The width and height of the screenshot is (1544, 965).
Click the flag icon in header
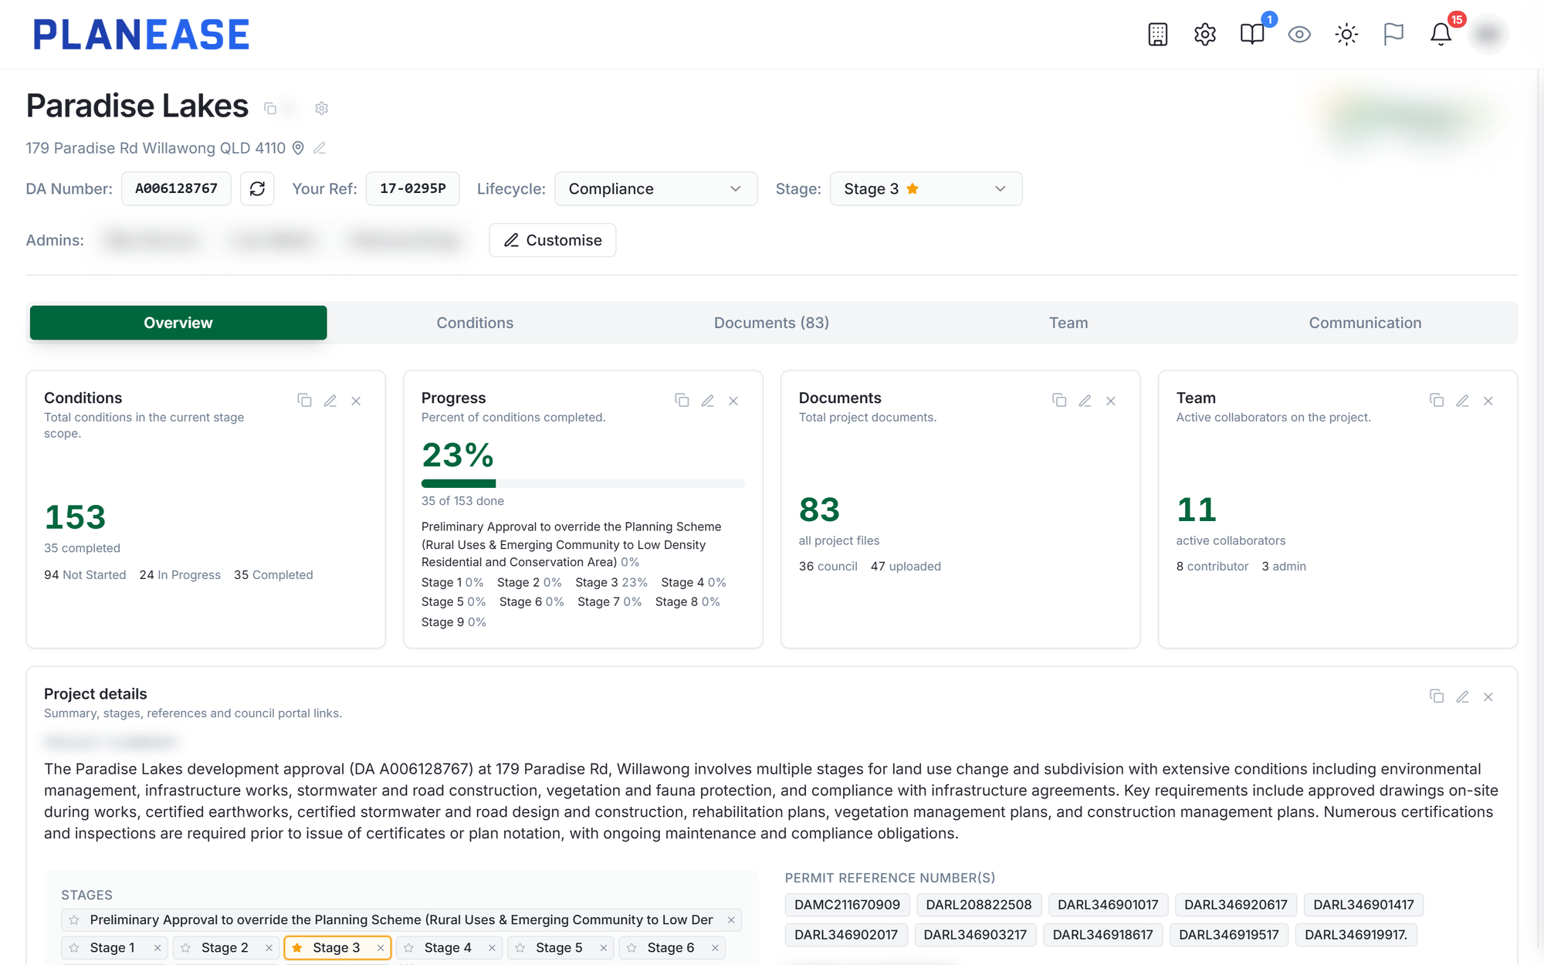pos(1393,34)
